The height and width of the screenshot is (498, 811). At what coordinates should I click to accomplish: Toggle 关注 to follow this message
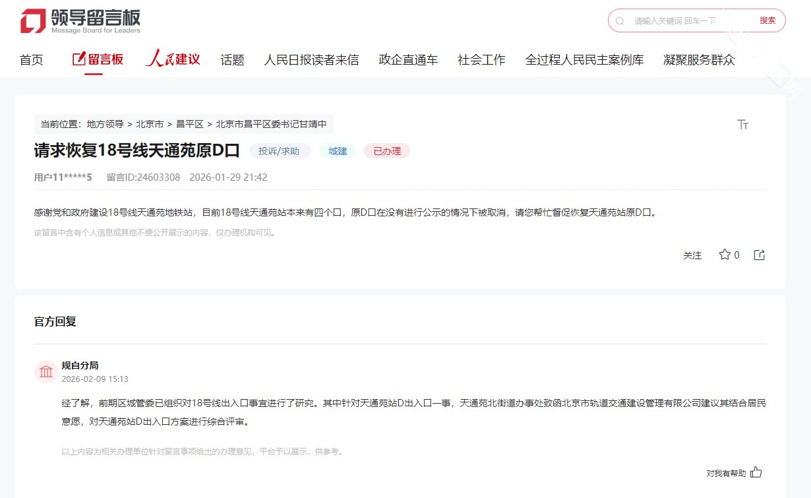click(x=692, y=255)
